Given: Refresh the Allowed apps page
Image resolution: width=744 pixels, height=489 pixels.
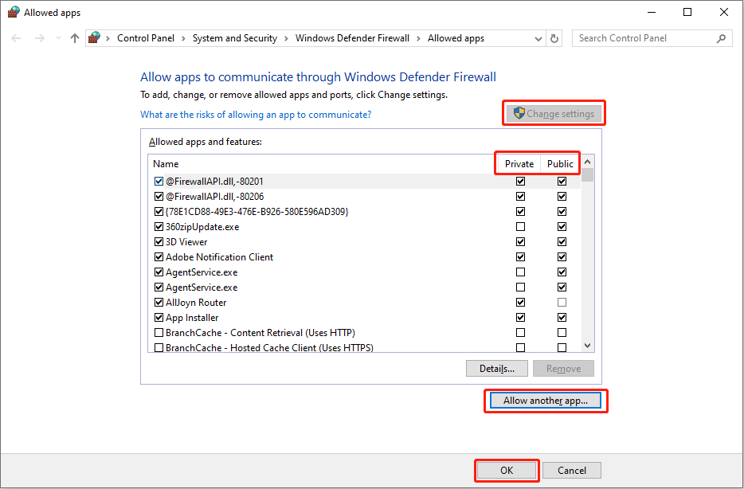Looking at the screenshot, I should point(554,38).
